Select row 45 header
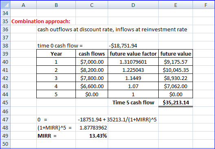Screen dimensions: 215x149 (x=5, y=102)
